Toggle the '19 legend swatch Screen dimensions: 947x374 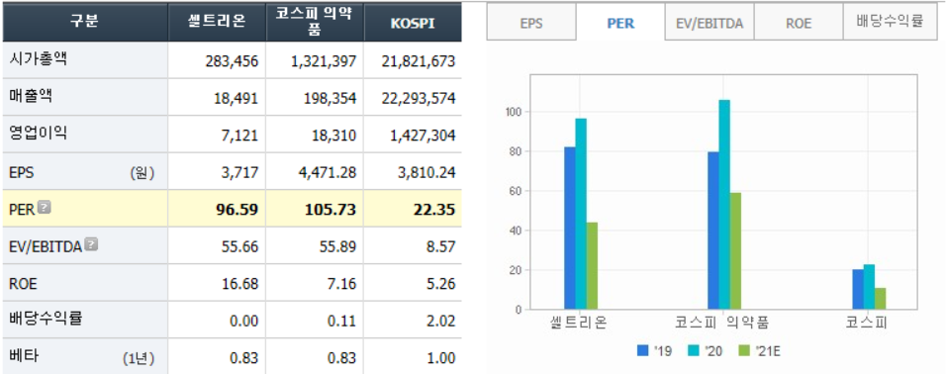pos(642,350)
